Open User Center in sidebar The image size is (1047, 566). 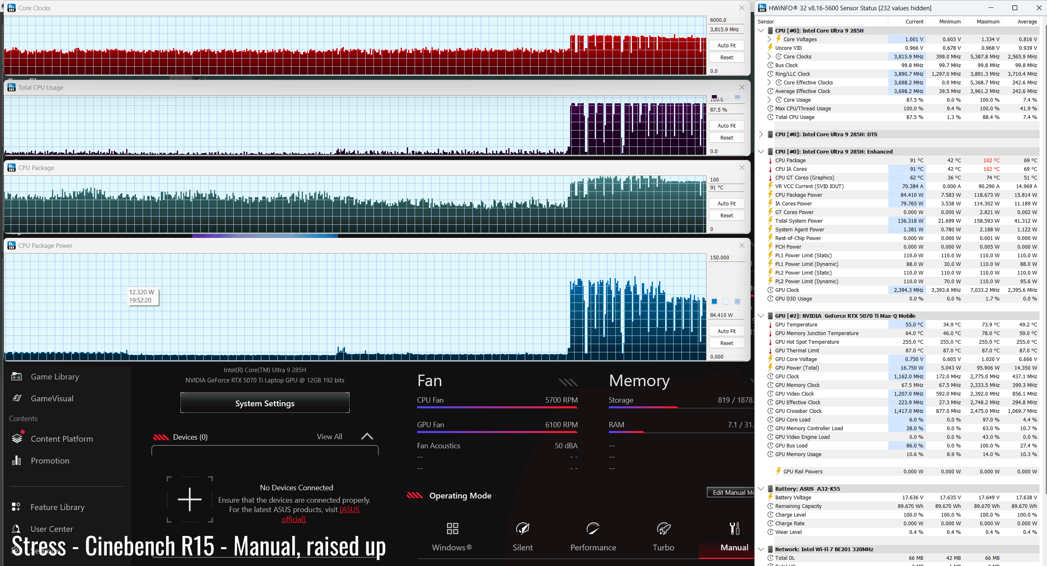[x=52, y=529]
